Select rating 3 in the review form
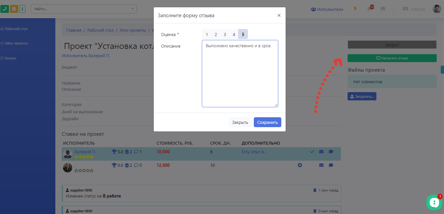444x214 pixels. (x=225, y=34)
